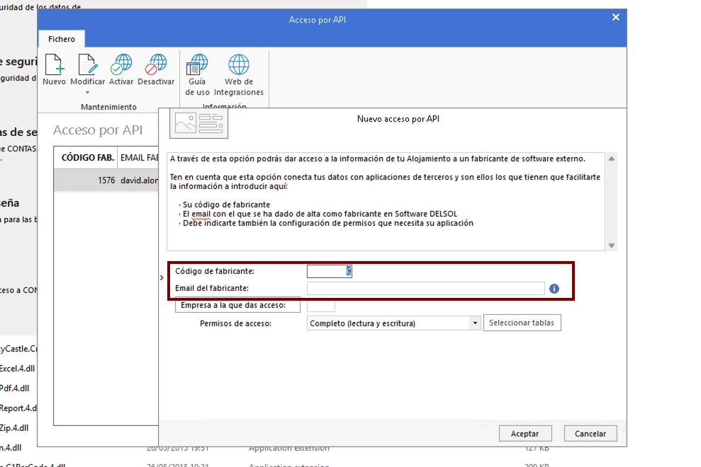Click the Excel.4.dll file in background
The image size is (701, 467).
17,369
